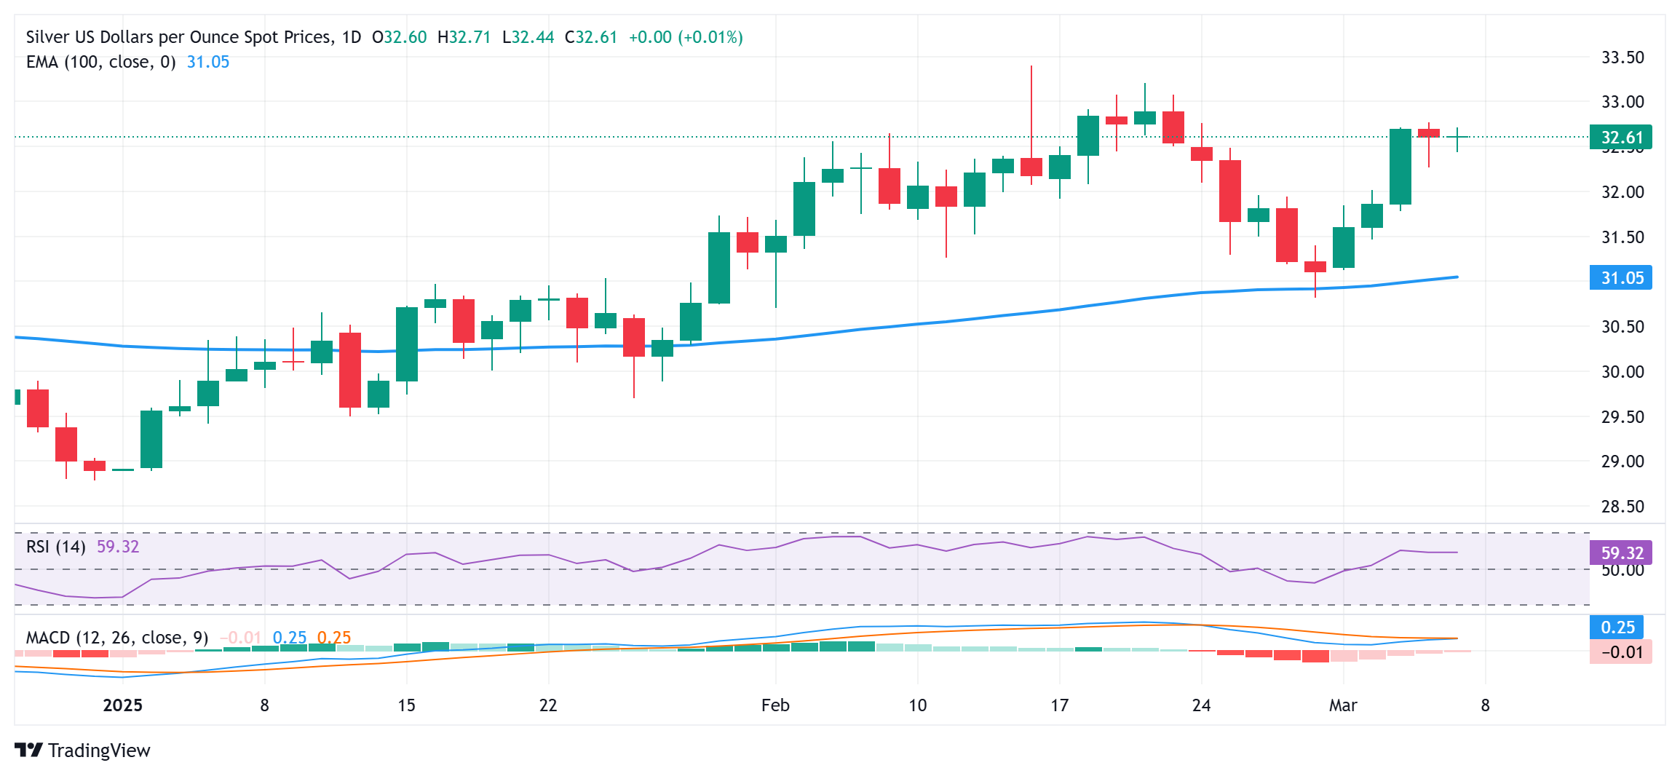Click the purple 59.32 RSI value tag
The height and width of the screenshot is (776, 1680).
point(1621,553)
